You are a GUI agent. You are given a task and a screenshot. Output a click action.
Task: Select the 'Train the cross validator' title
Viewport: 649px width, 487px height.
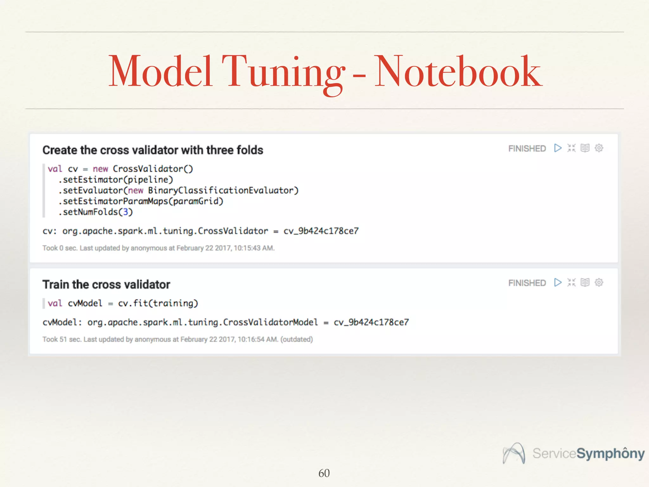[x=106, y=284]
